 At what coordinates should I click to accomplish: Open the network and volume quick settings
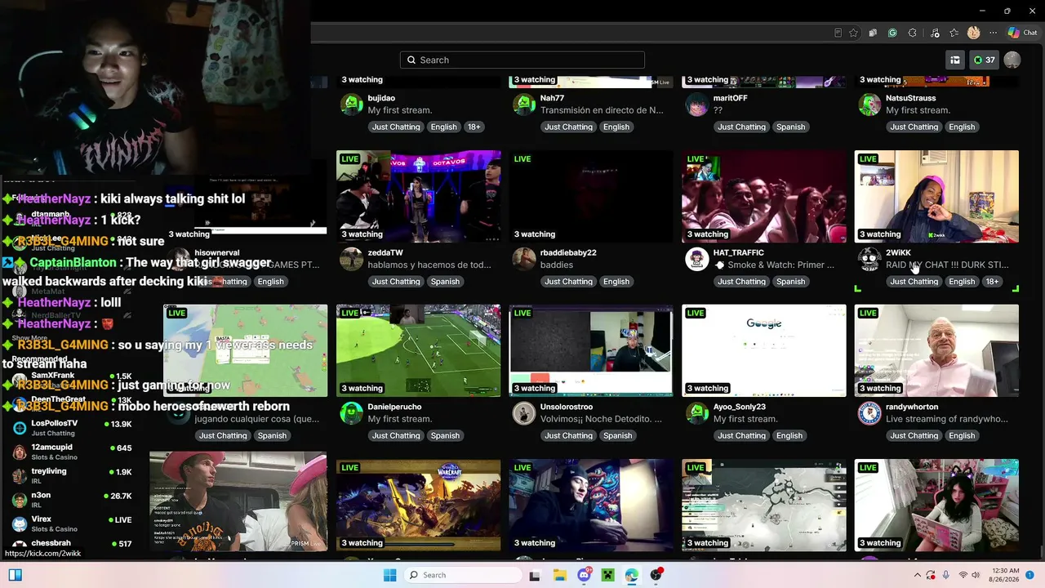(970, 575)
